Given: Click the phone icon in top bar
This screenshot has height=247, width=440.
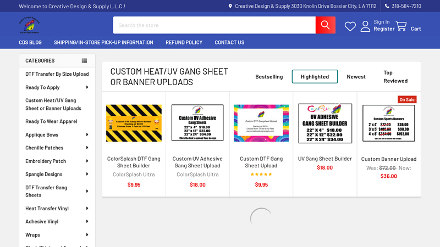Looking at the screenshot, I should [387, 6].
